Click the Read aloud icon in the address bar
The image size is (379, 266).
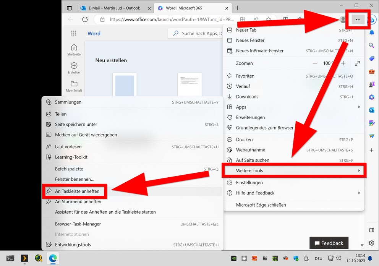click(x=255, y=19)
